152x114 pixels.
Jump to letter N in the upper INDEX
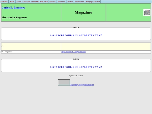pyautogui.click(x=79, y=35)
